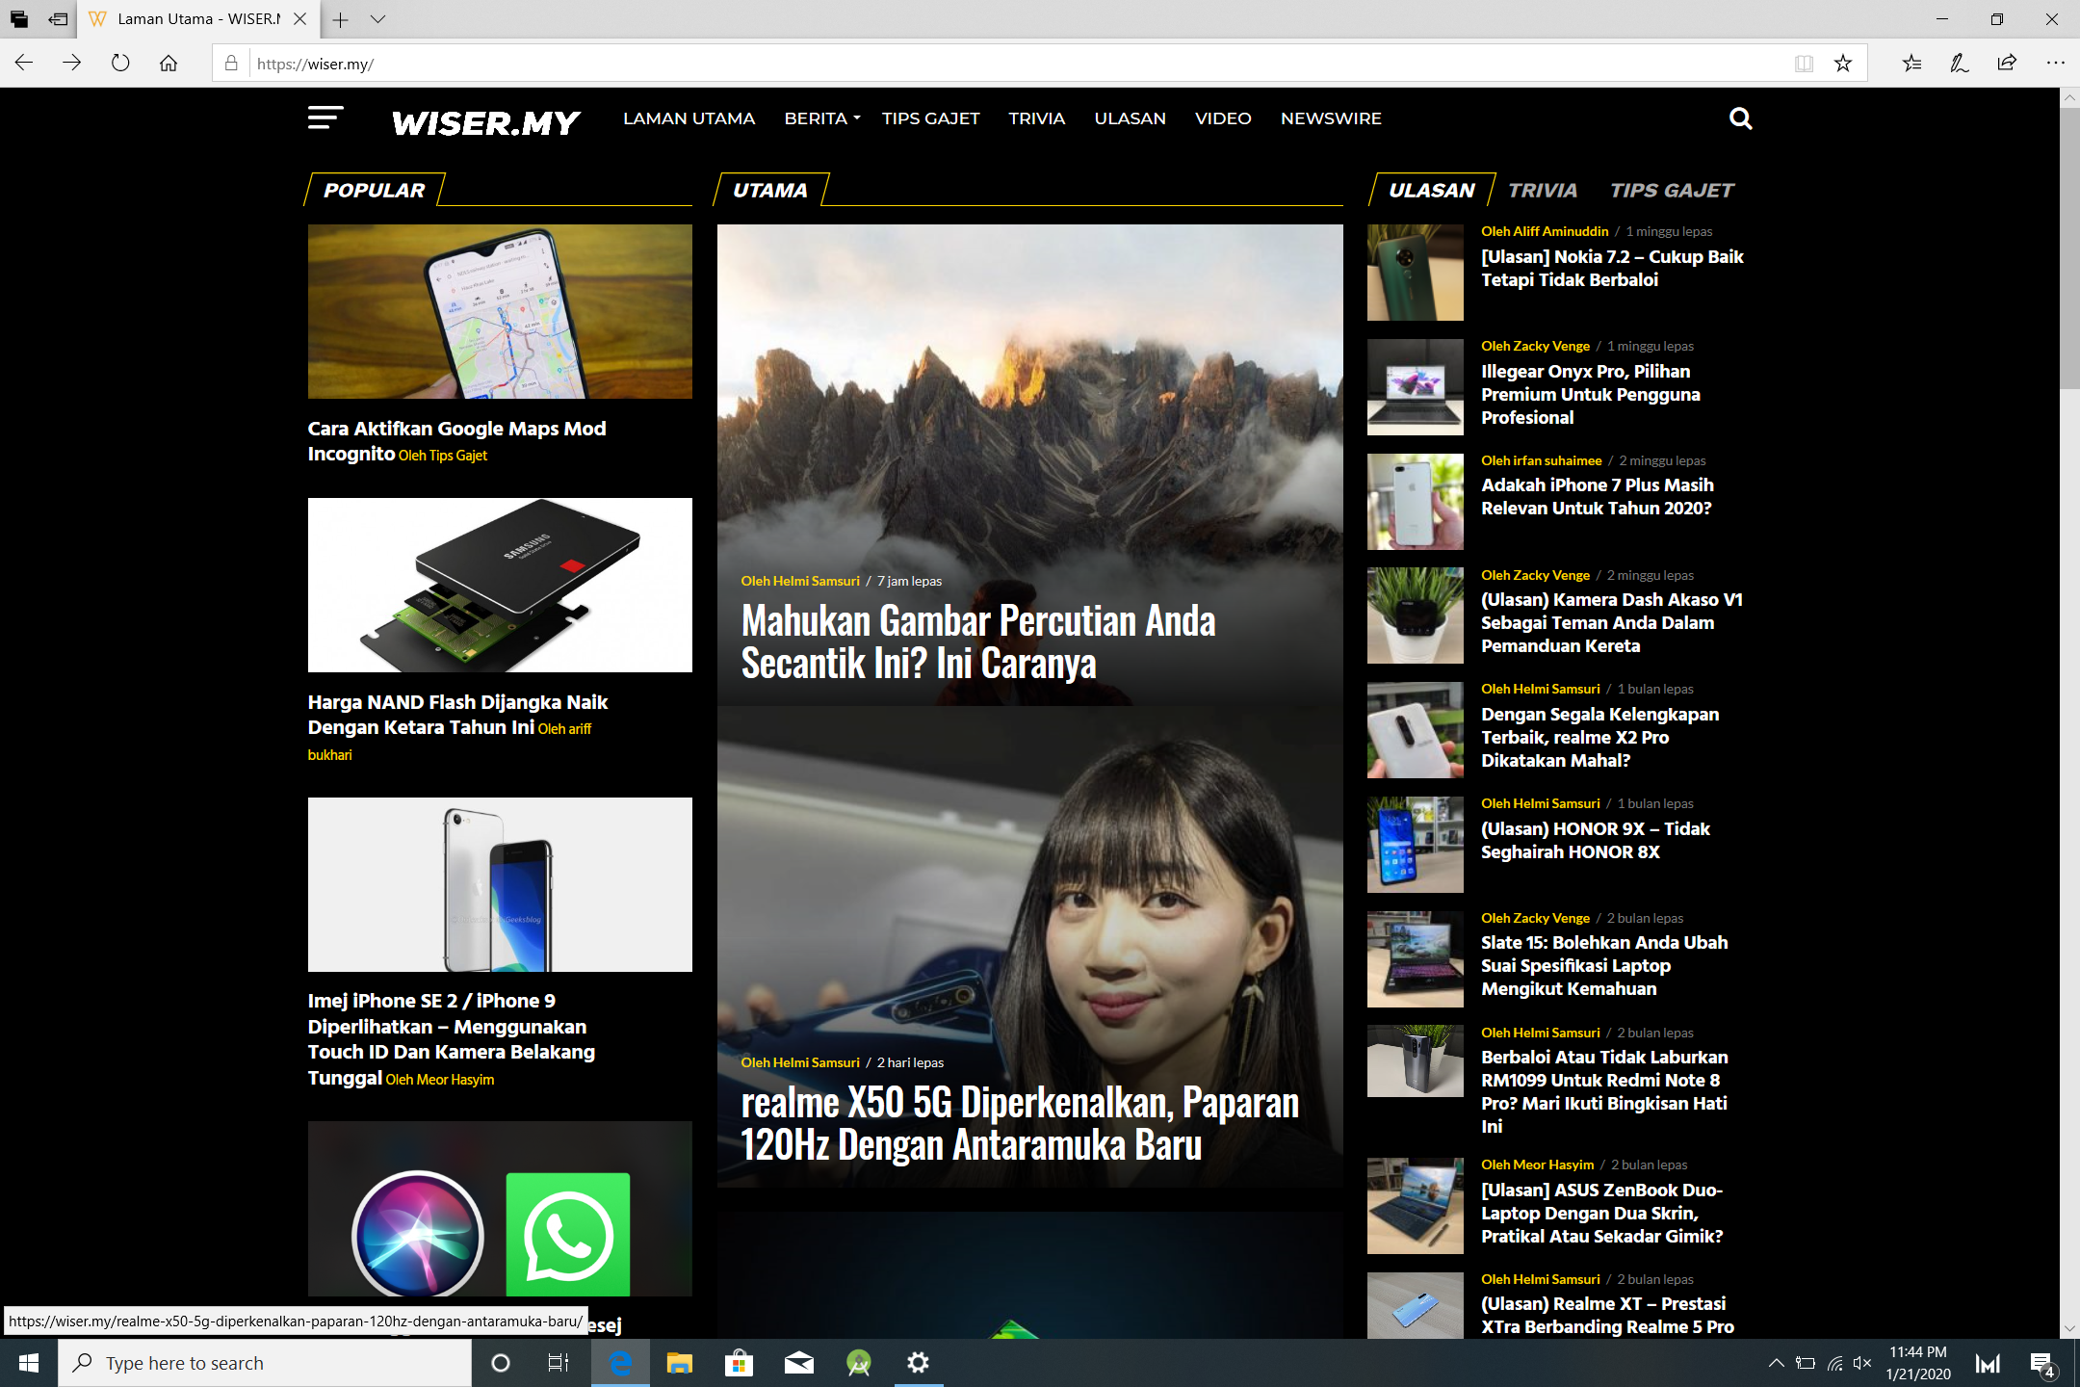
Task: Open Kamera Dash Akaso V1 review link
Action: [1611, 623]
